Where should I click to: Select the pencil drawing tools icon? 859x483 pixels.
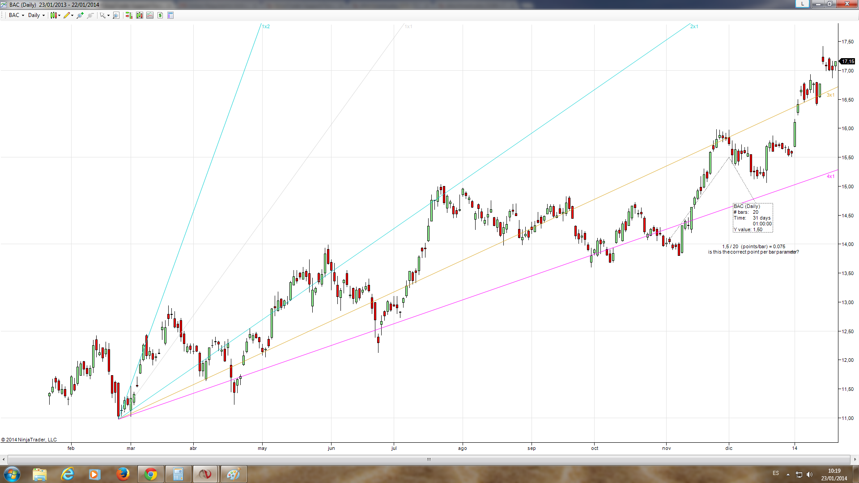66,15
